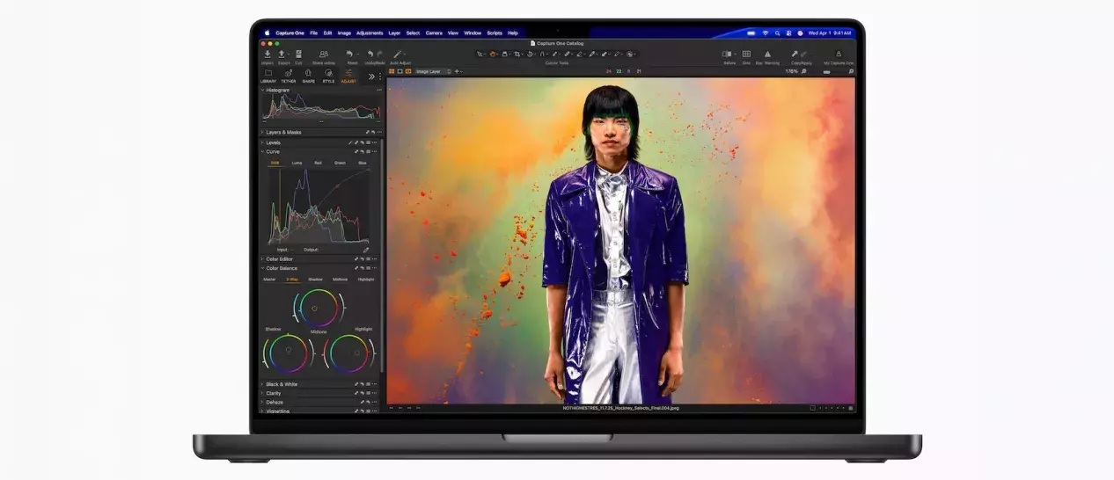Open the Share online toolbar icon
Viewport: 1114px width, 480px height.
pos(324,55)
